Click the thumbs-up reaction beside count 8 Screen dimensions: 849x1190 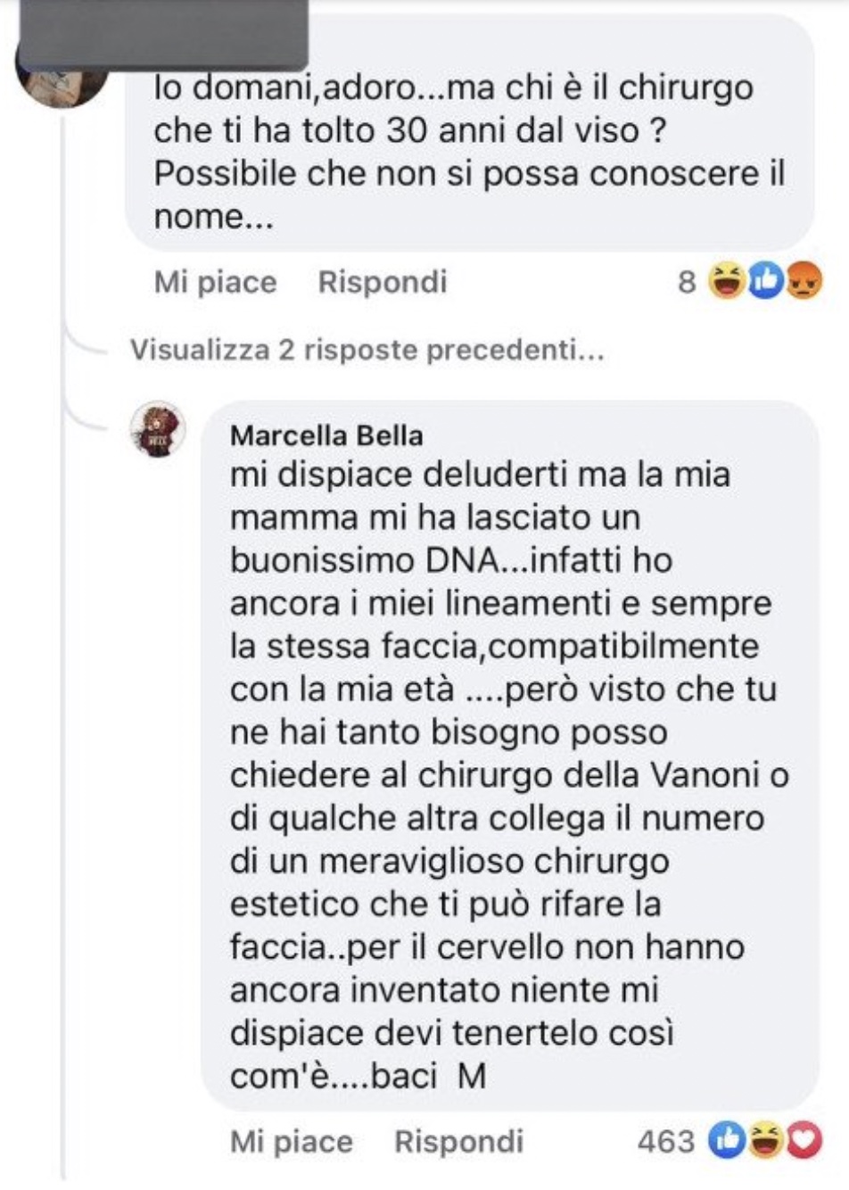tap(765, 282)
